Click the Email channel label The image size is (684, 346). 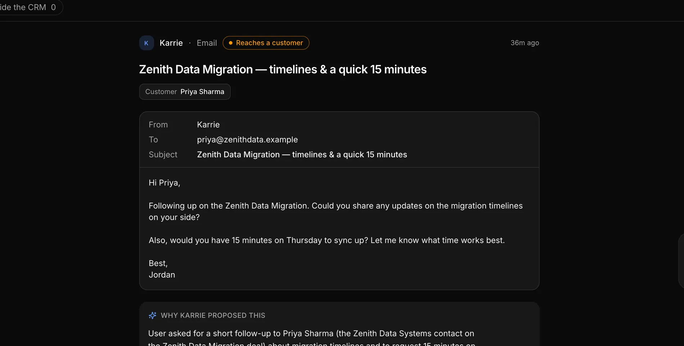point(207,43)
